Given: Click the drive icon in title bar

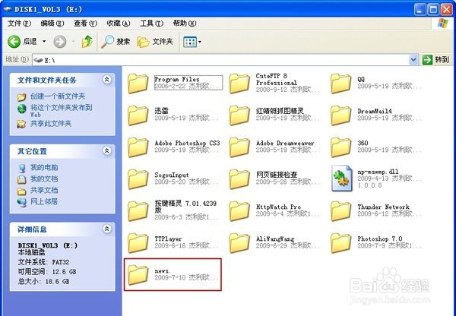Looking at the screenshot, I should coord(8,9).
